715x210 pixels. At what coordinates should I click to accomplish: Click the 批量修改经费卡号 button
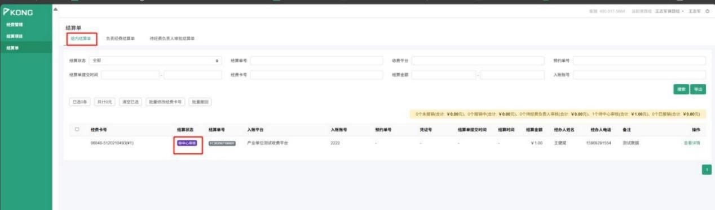click(x=165, y=102)
